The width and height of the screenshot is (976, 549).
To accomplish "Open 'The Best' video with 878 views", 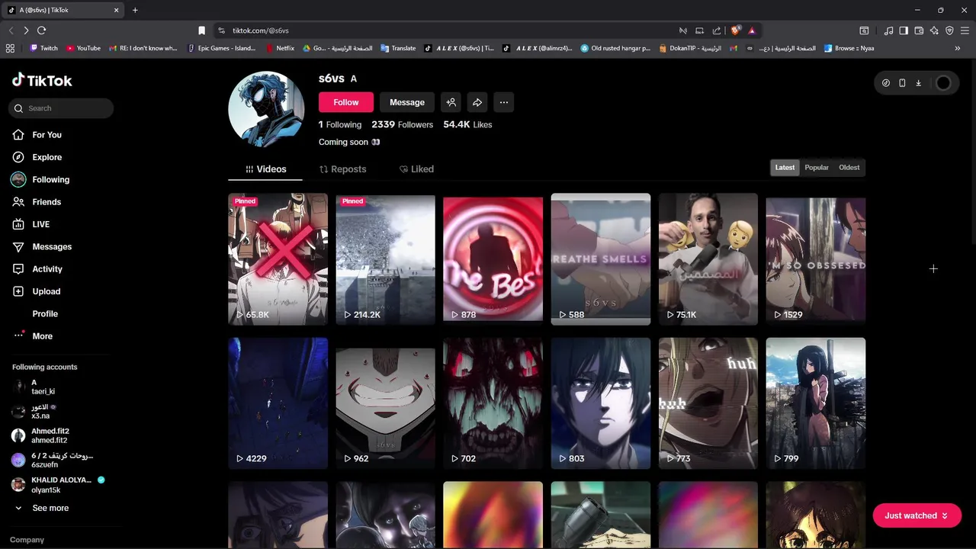I will (493, 259).
